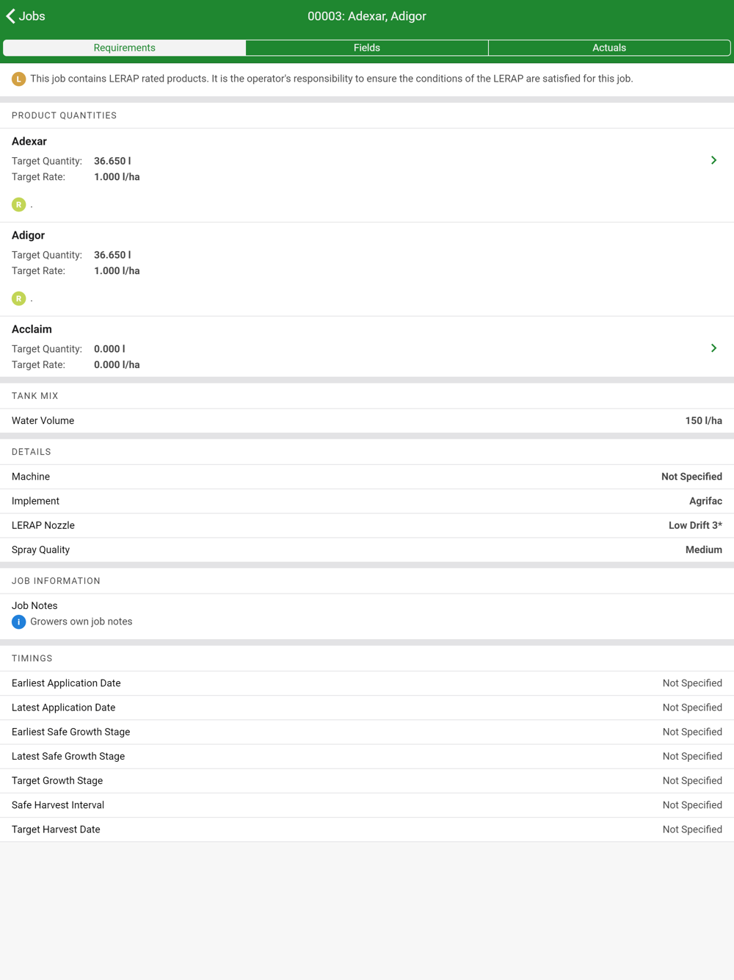Select the Implement row

pyautogui.click(x=367, y=501)
